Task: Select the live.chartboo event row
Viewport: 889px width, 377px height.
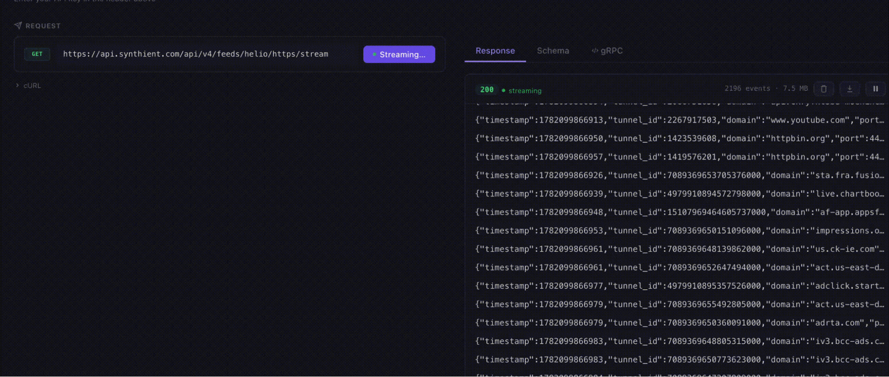Action: 680,194
